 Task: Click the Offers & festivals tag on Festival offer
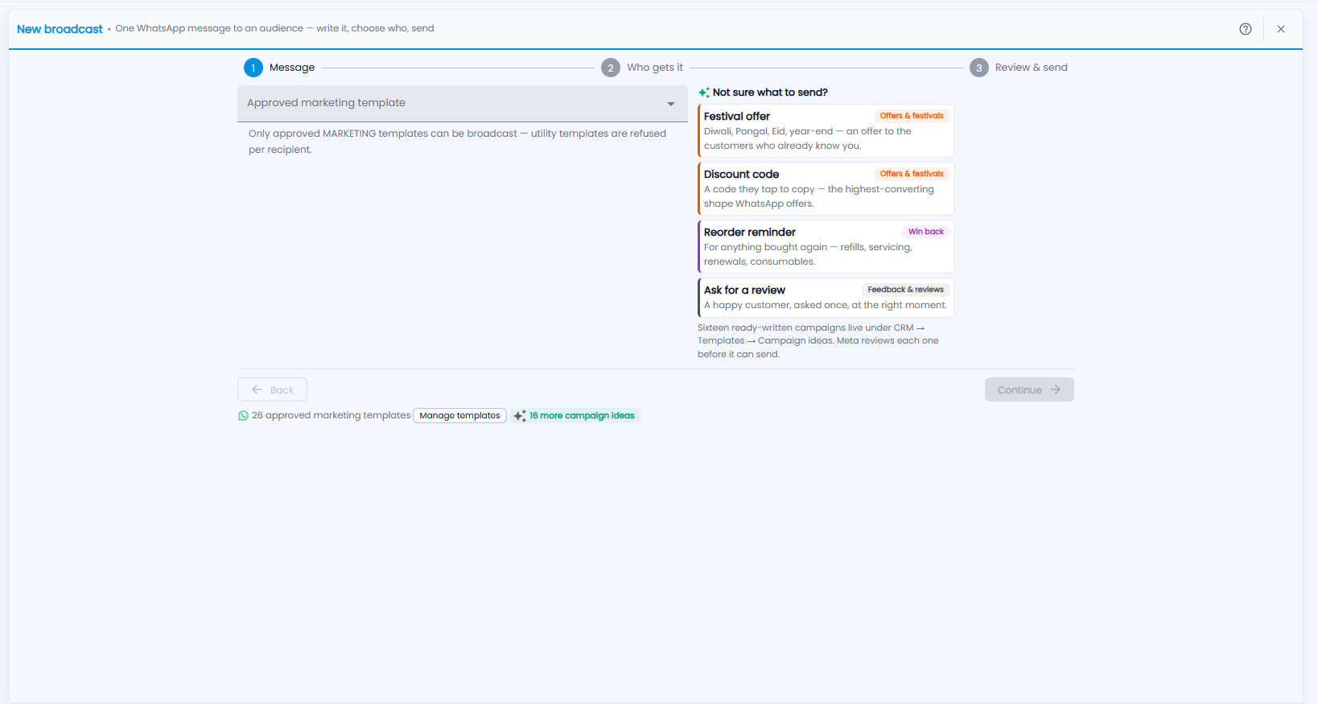click(912, 116)
